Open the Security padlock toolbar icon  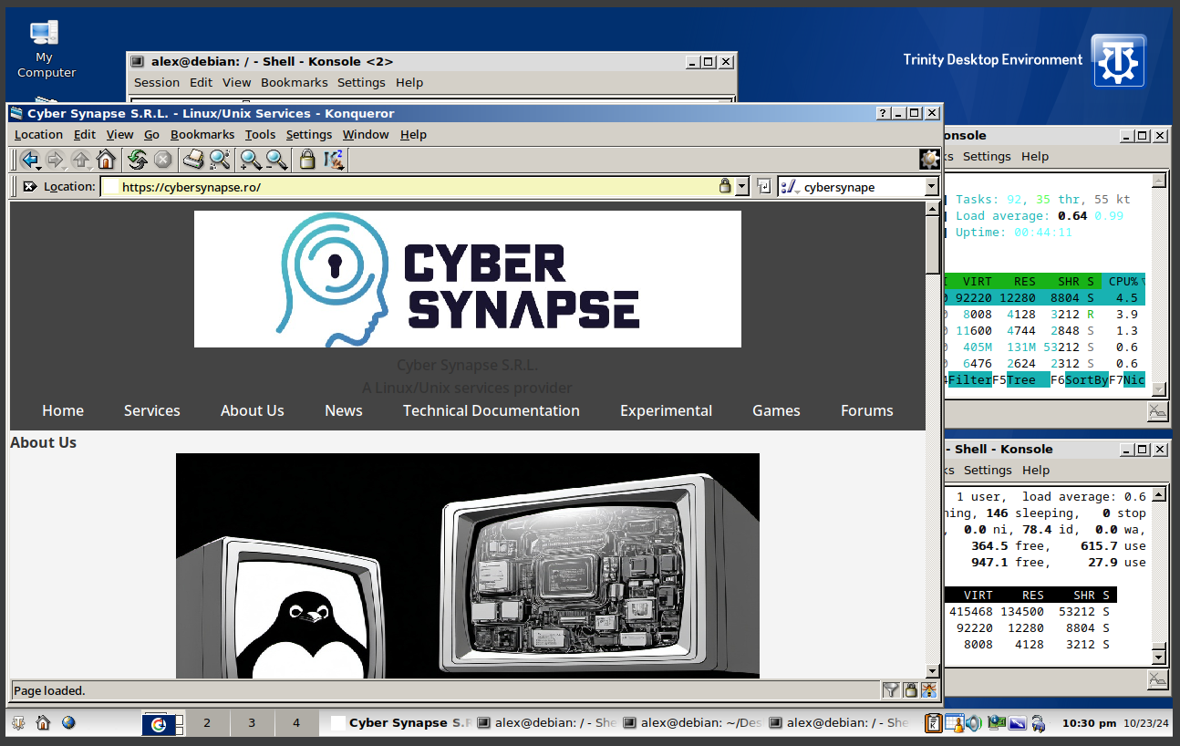[x=307, y=161]
